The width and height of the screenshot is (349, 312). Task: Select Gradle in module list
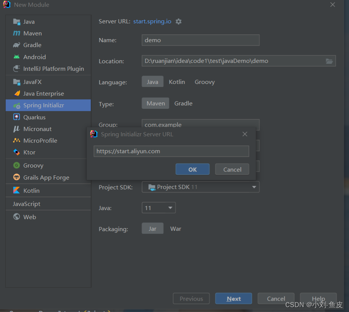click(48, 45)
